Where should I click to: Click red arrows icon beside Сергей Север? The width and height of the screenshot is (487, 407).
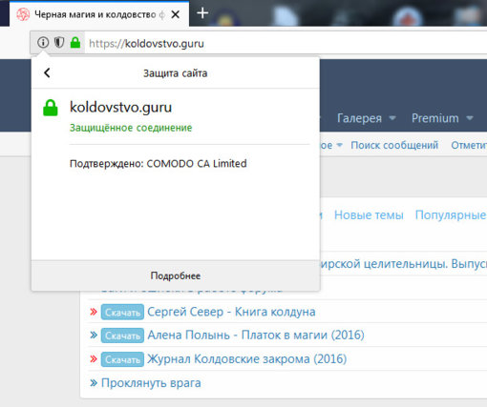(94, 312)
